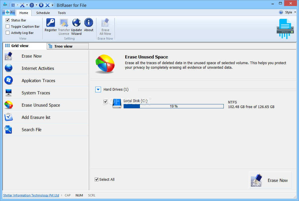Click the System Traces monitor icon

pyautogui.click(x=9, y=93)
